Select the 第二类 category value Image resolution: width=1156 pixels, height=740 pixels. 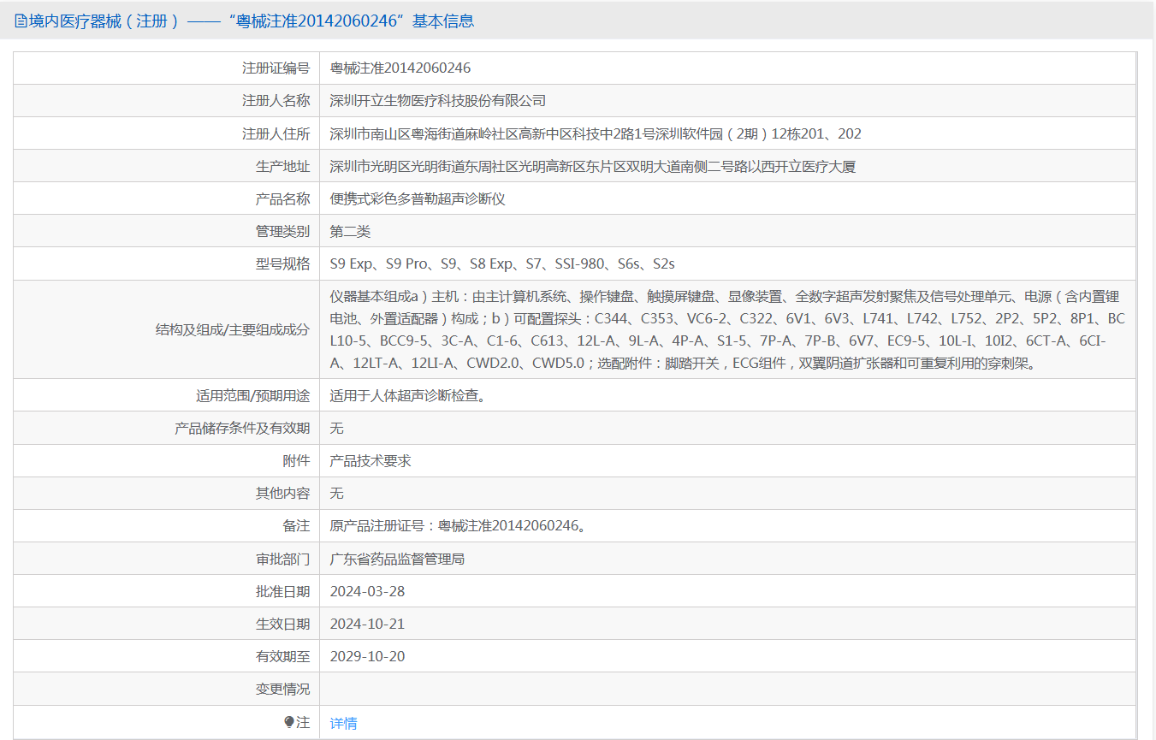click(x=351, y=232)
